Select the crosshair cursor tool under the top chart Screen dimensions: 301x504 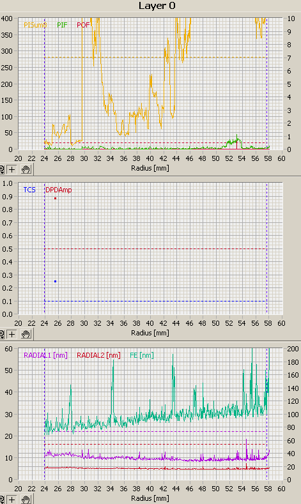(x=12, y=169)
